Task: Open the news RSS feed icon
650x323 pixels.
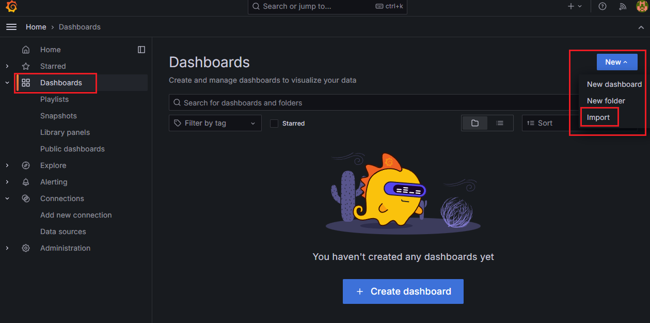Action: (623, 6)
